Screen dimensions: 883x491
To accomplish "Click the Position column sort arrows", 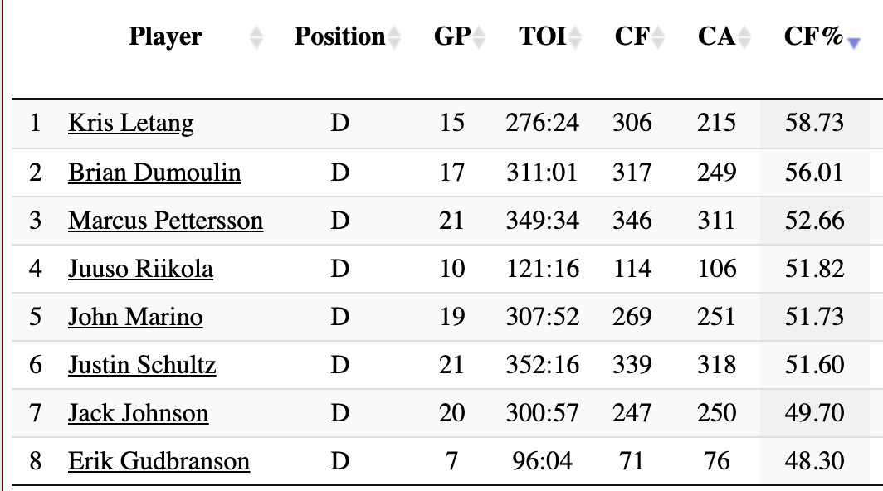I will pos(394,37).
